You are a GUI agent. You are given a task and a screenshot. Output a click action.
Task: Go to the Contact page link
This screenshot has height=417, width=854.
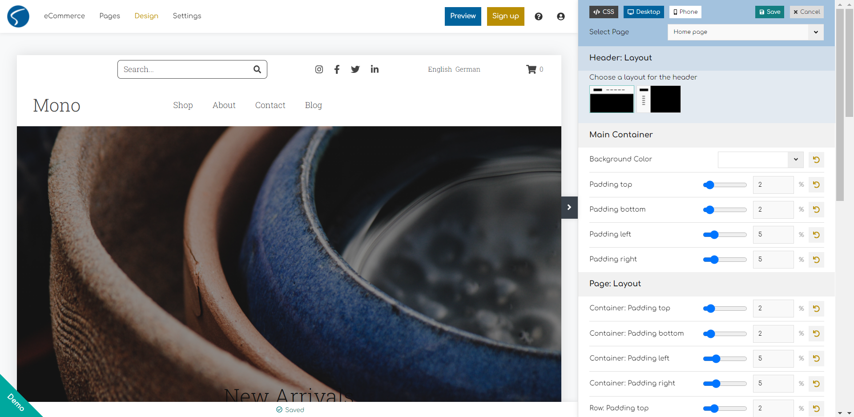pos(270,105)
